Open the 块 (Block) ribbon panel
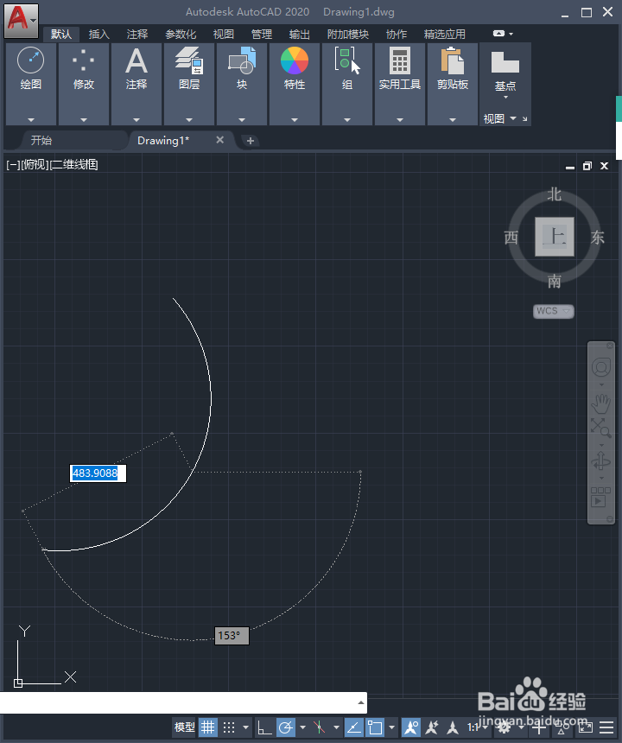The image size is (622, 743). coord(242,84)
